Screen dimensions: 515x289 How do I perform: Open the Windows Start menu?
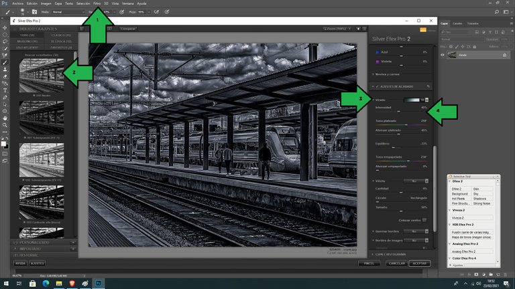point(6,284)
